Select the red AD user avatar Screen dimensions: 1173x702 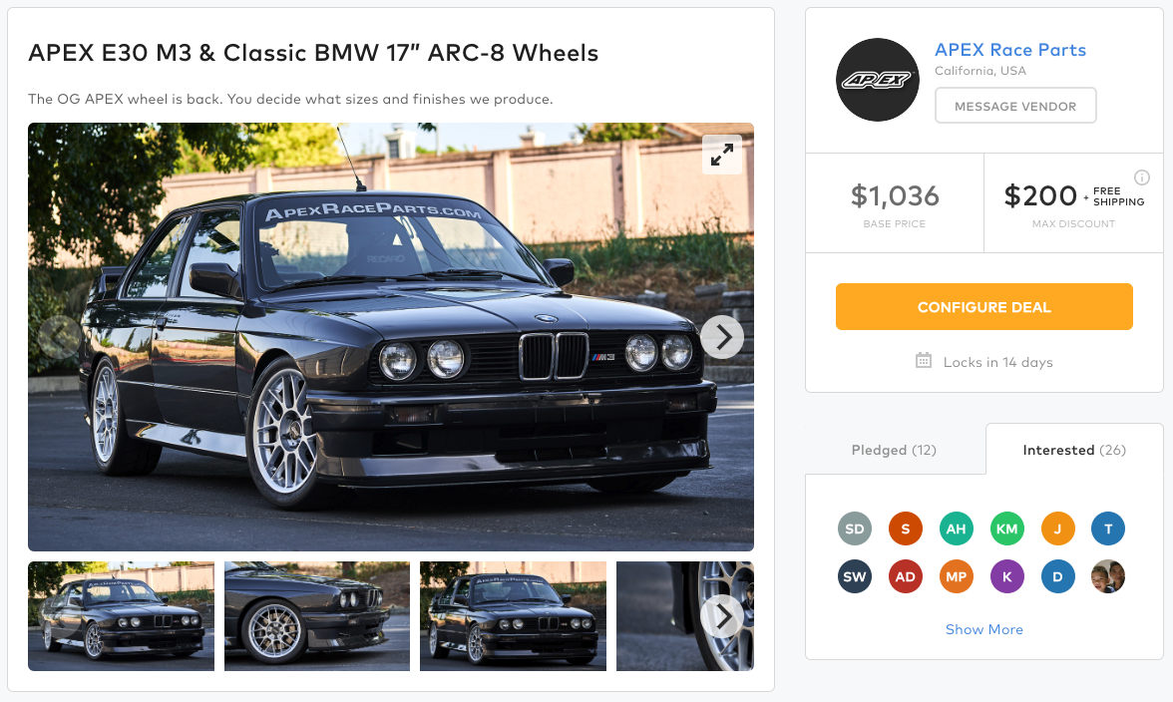click(906, 577)
